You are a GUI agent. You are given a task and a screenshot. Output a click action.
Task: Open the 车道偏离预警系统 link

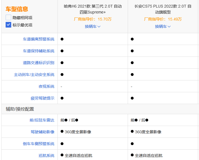[38, 39]
